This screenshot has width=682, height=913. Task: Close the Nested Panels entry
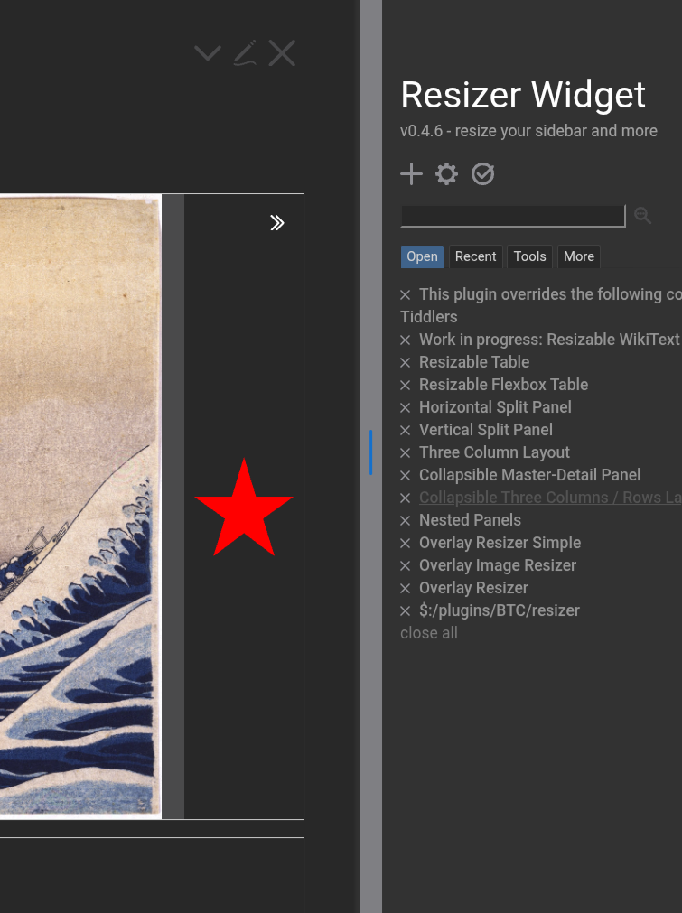[406, 521]
